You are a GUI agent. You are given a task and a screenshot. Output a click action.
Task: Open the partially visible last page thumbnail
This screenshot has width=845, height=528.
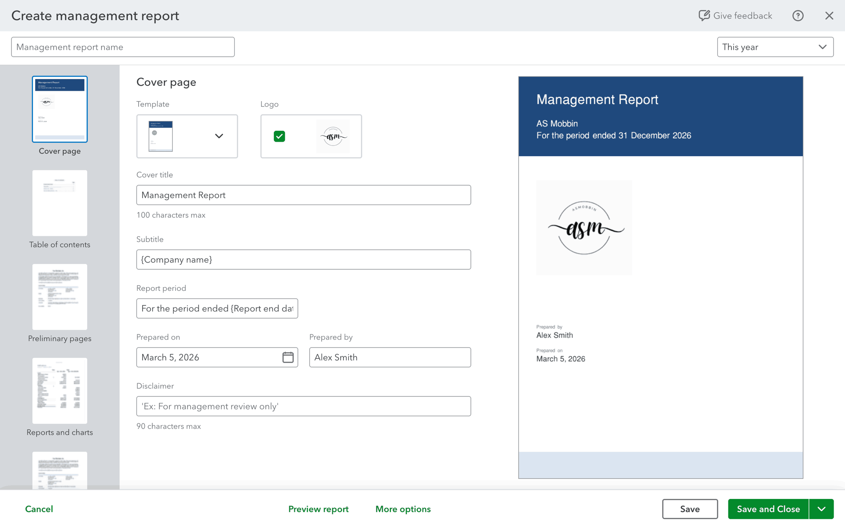point(60,470)
